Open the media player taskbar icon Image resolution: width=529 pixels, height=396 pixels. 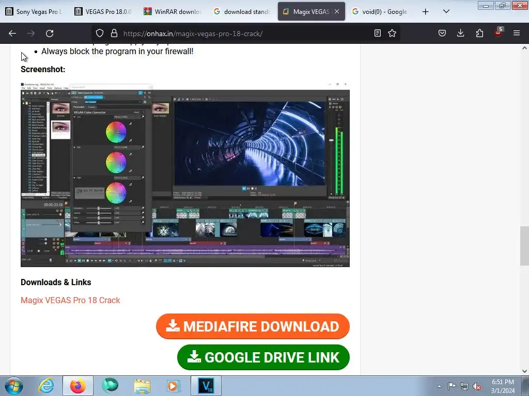174,386
